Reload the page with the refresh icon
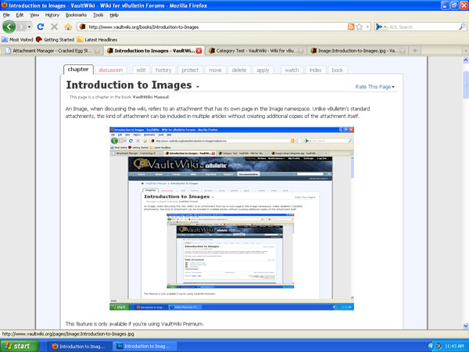This screenshot has width=469, height=352. 40,27
